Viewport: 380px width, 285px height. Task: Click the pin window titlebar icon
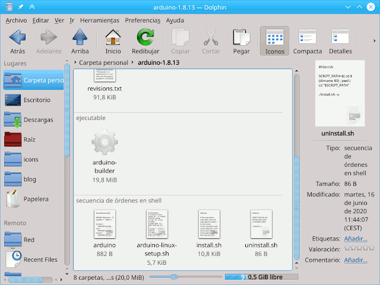click(21, 7)
